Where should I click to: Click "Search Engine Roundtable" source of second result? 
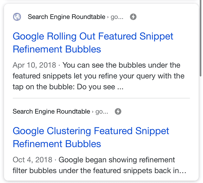[51, 111]
